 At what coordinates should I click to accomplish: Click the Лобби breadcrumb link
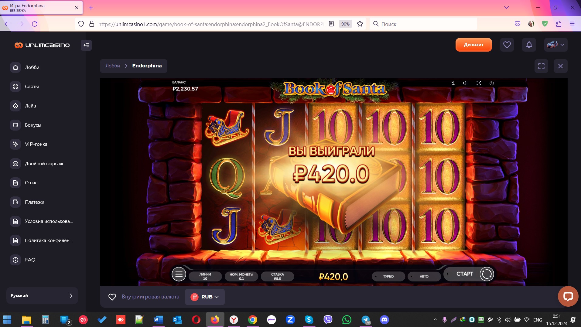pos(113,66)
